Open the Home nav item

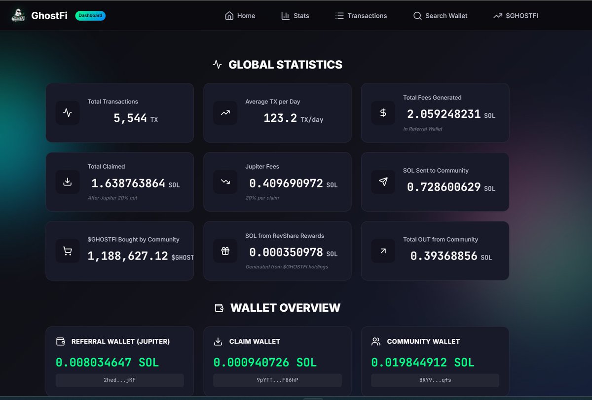(x=240, y=16)
